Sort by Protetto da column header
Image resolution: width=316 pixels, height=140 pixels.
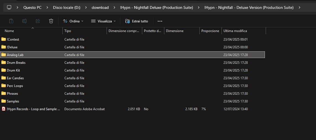coord(153,31)
